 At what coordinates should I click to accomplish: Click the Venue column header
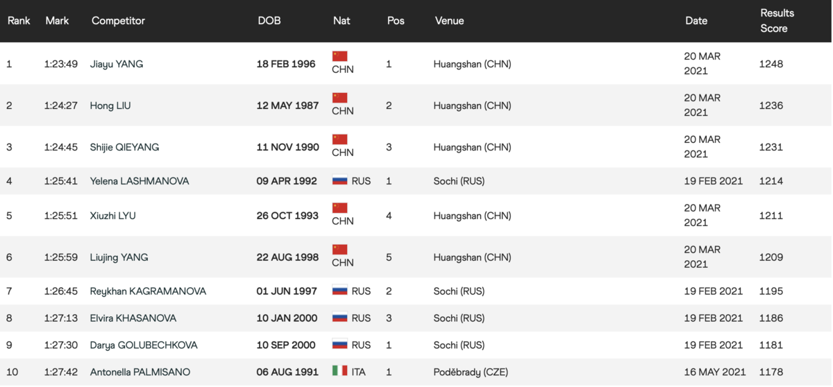pyautogui.click(x=449, y=21)
